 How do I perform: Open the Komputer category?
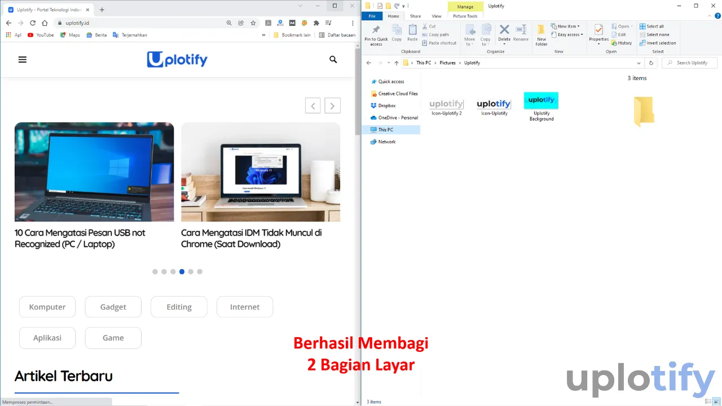pos(47,307)
